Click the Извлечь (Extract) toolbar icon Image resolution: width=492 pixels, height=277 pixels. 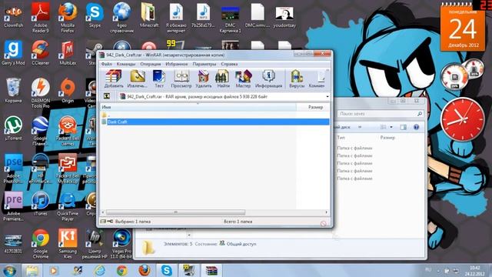tap(137, 78)
